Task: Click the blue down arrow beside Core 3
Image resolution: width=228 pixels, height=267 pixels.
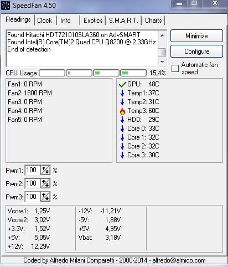Action: [122, 155]
